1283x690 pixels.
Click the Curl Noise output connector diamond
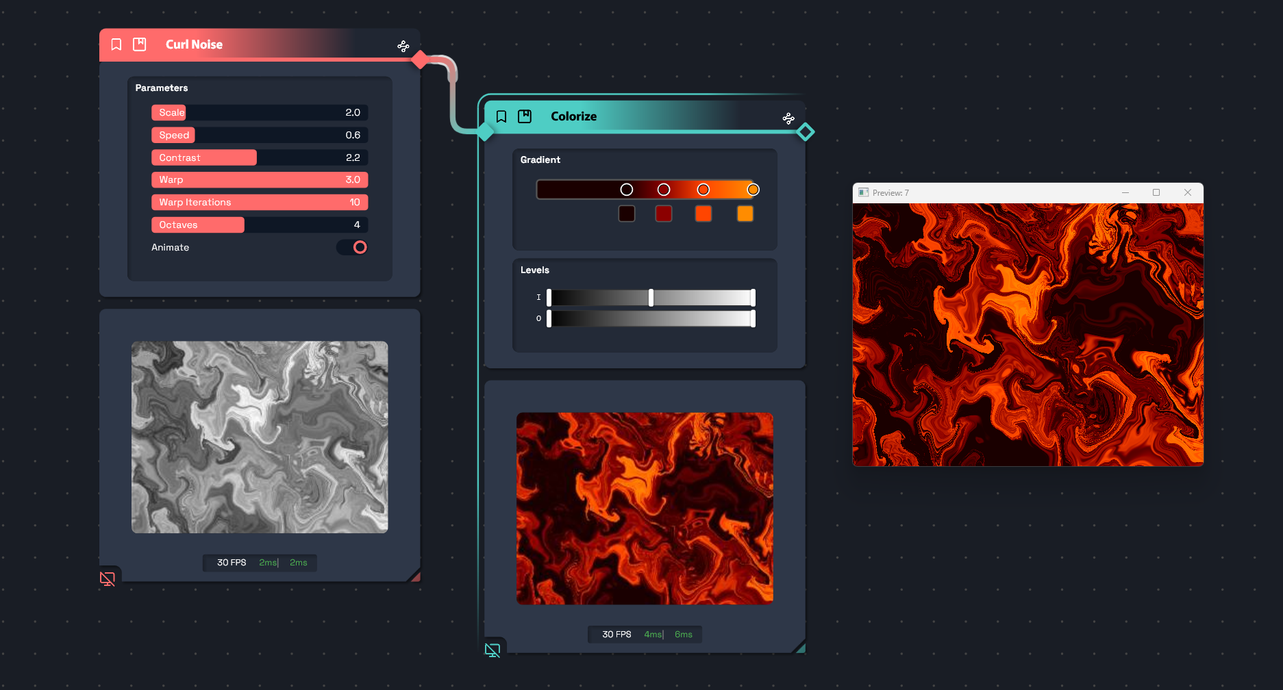[x=421, y=60]
